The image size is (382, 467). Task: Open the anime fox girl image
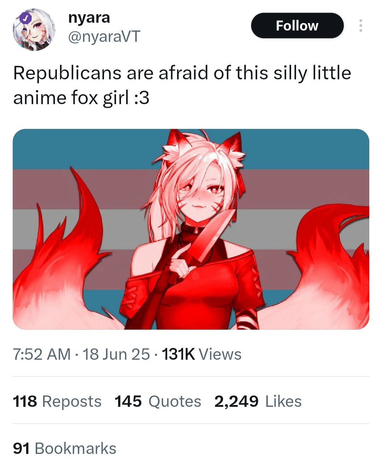[x=191, y=229]
